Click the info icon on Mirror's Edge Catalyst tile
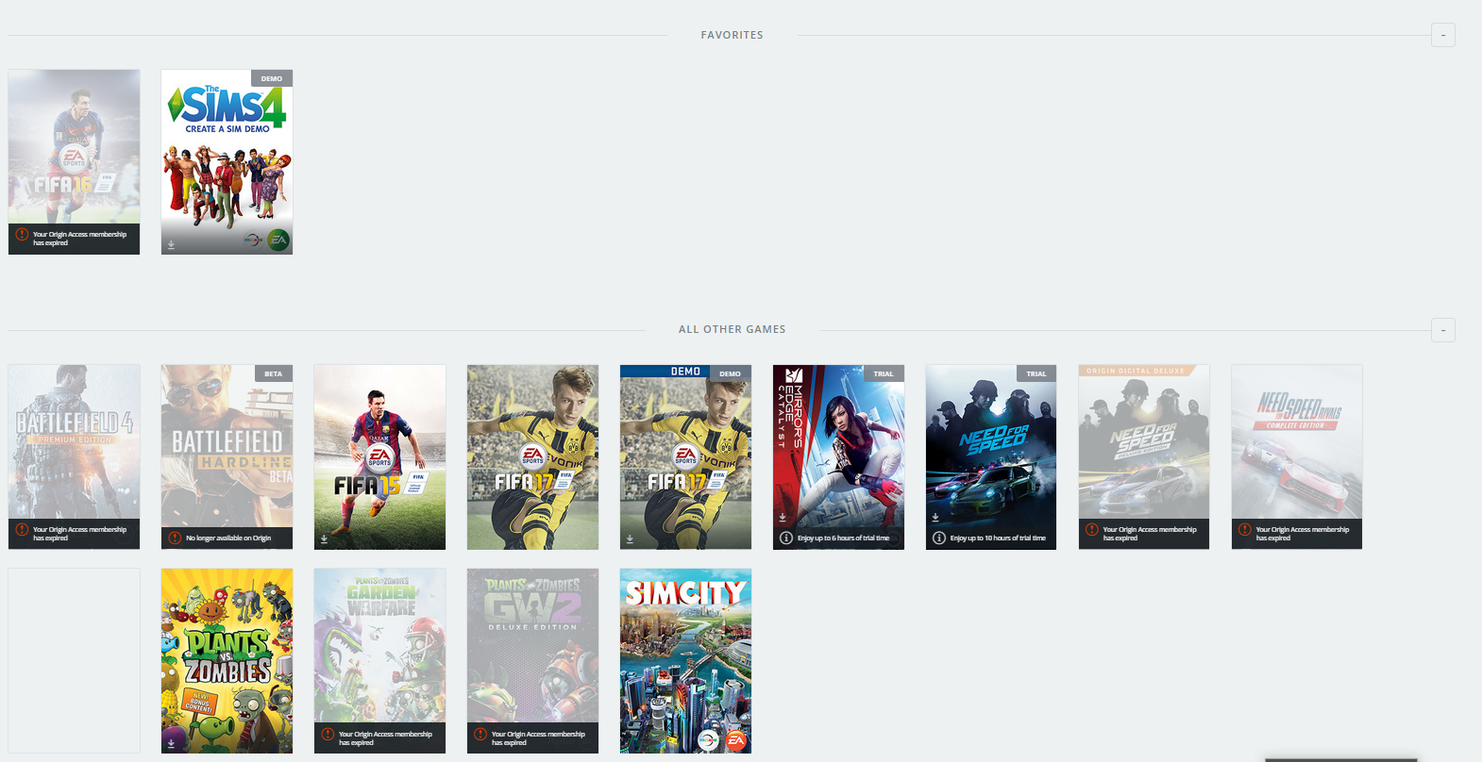 (x=786, y=538)
